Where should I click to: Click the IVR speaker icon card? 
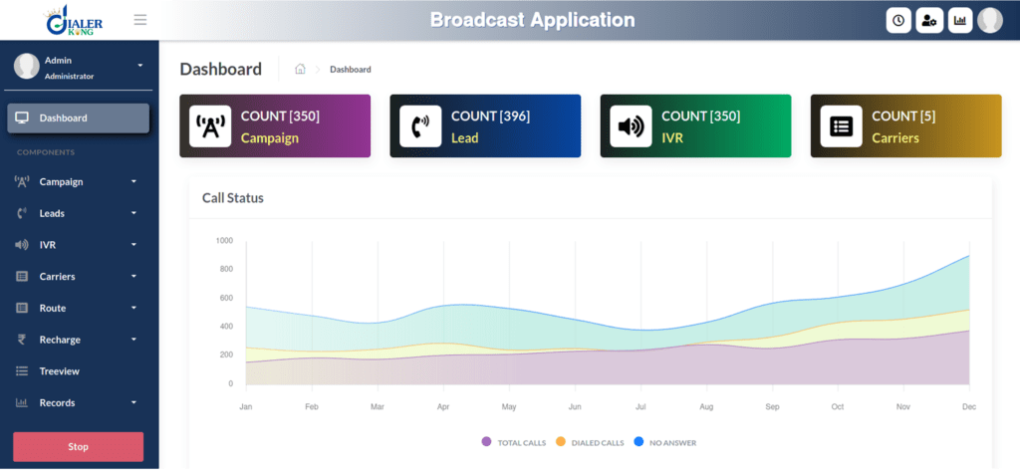coord(631,126)
